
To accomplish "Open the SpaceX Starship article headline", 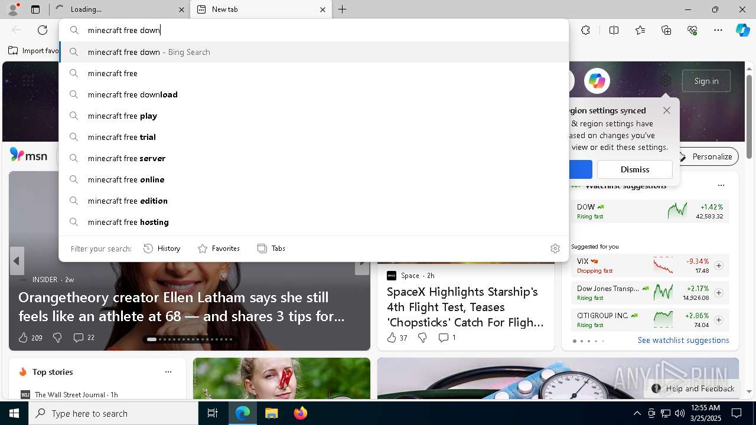I will (x=465, y=307).
